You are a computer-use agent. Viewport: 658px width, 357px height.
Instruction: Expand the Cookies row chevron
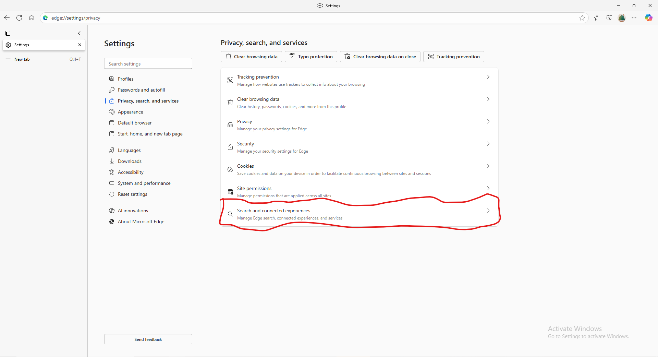488,166
